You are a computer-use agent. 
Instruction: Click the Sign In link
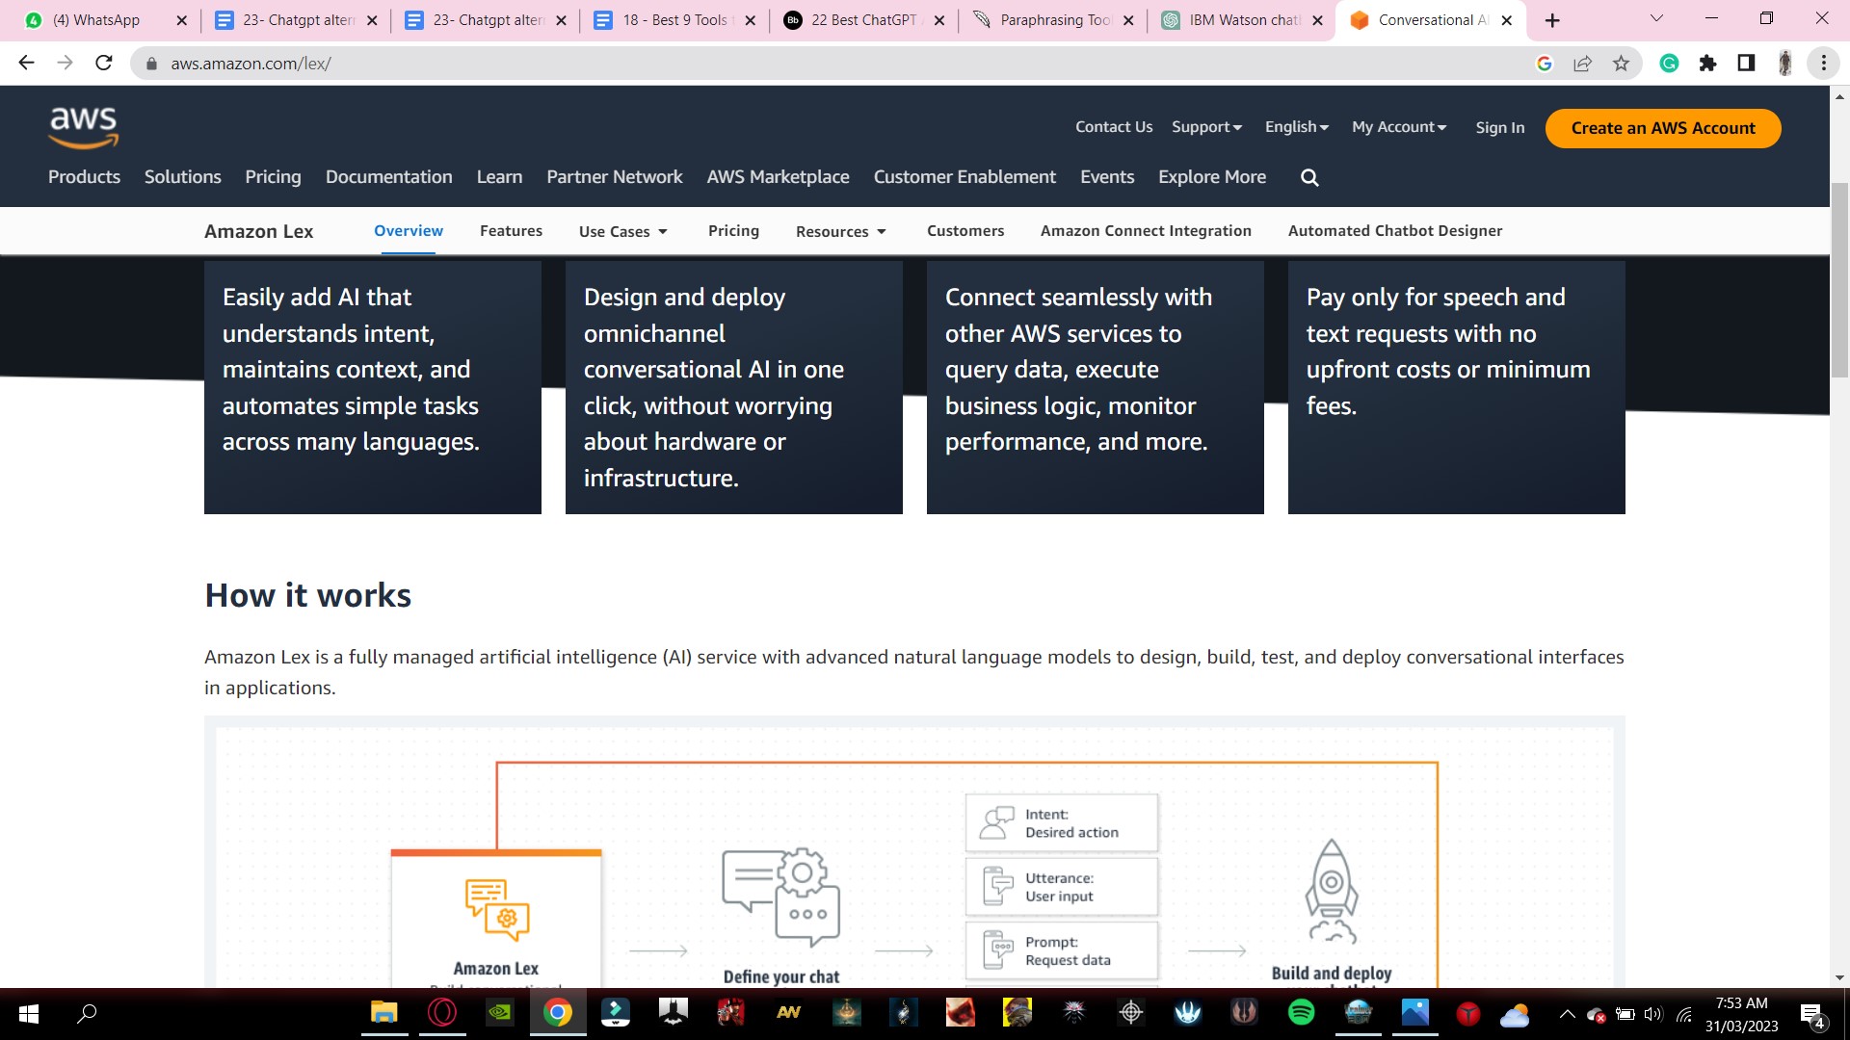(1499, 127)
